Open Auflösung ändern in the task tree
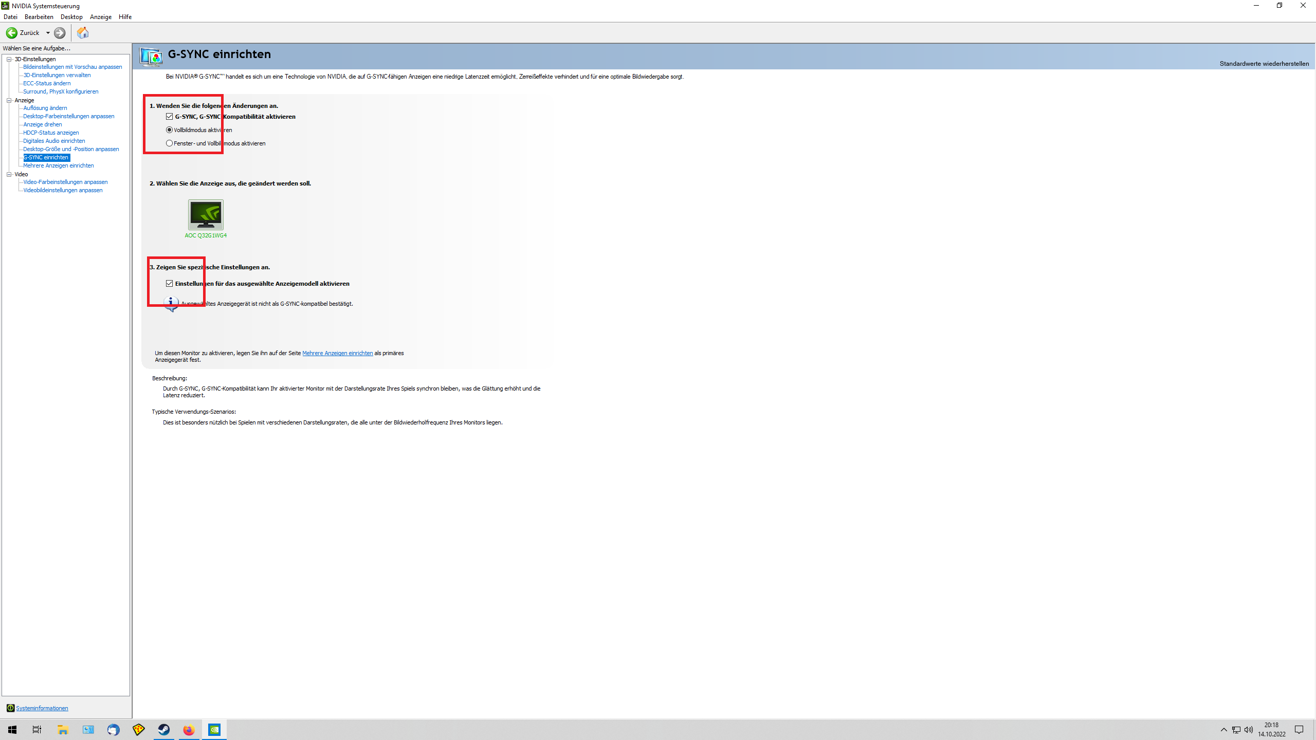The height and width of the screenshot is (740, 1316). (x=45, y=108)
